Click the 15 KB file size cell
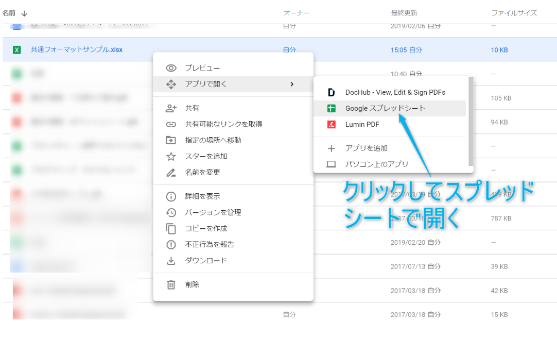Screen dimensions: 557x337 pos(499,315)
